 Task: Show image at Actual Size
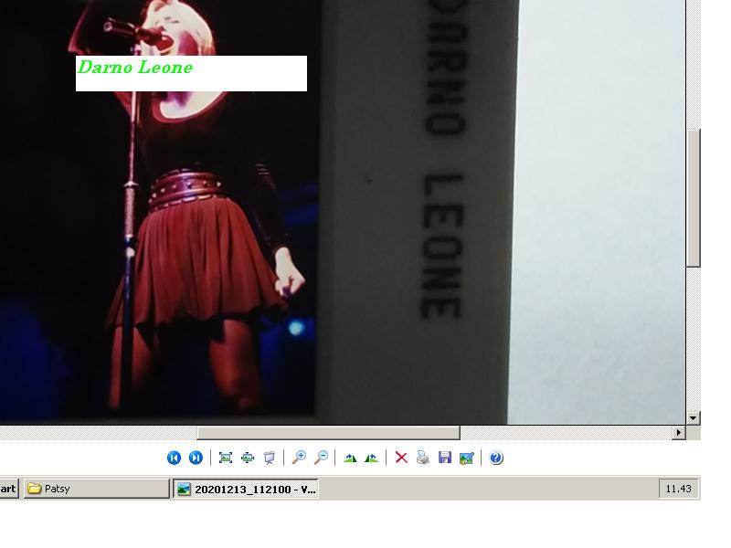[x=248, y=458]
